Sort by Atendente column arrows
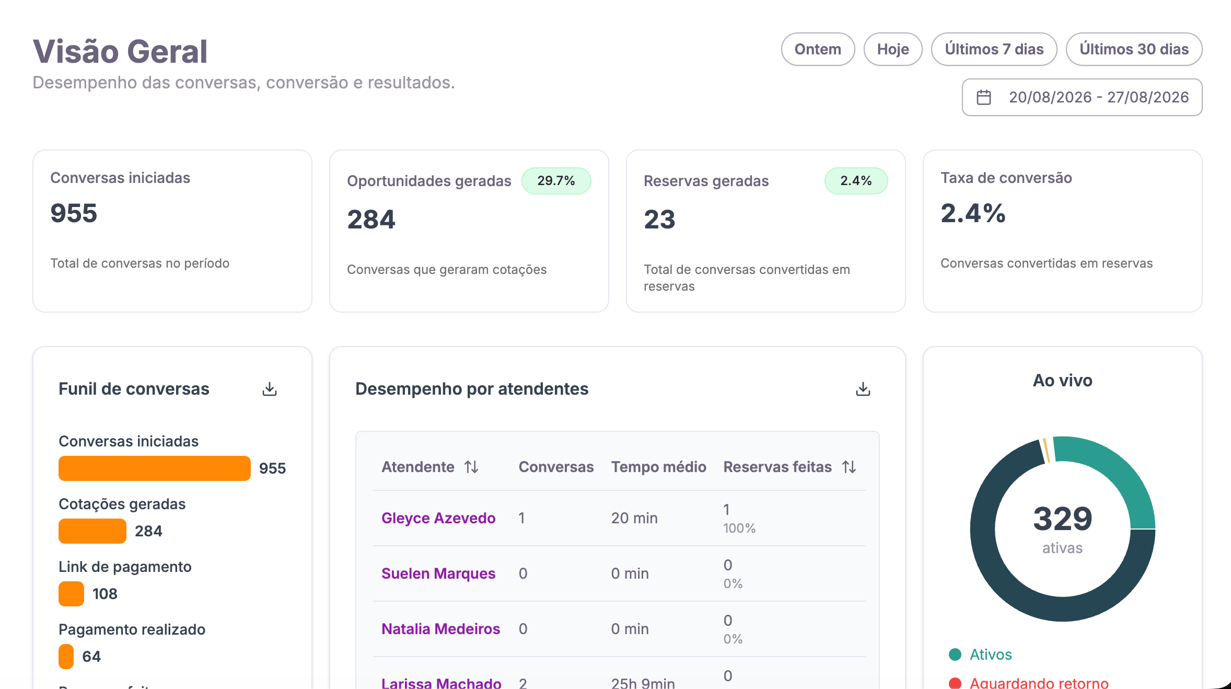This screenshot has height=689, width=1231. tap(471, 467)
